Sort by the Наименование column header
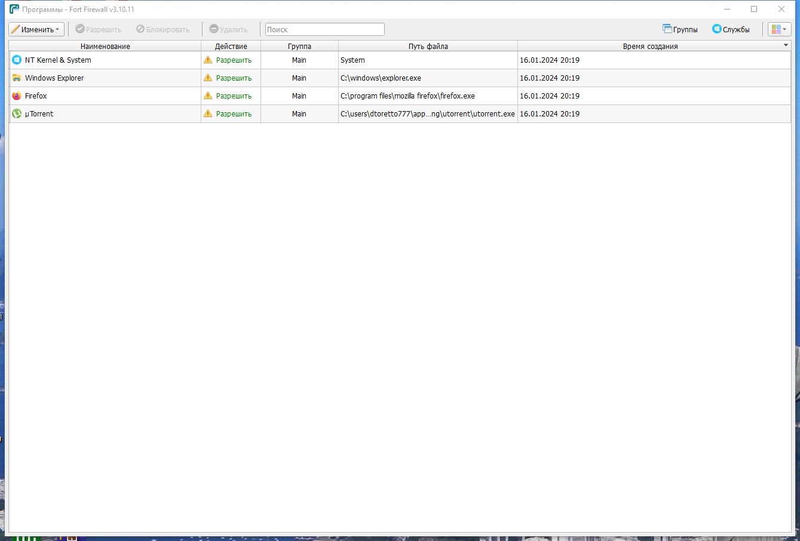This screenshot has width=800, height=541. tap(105, 46)
